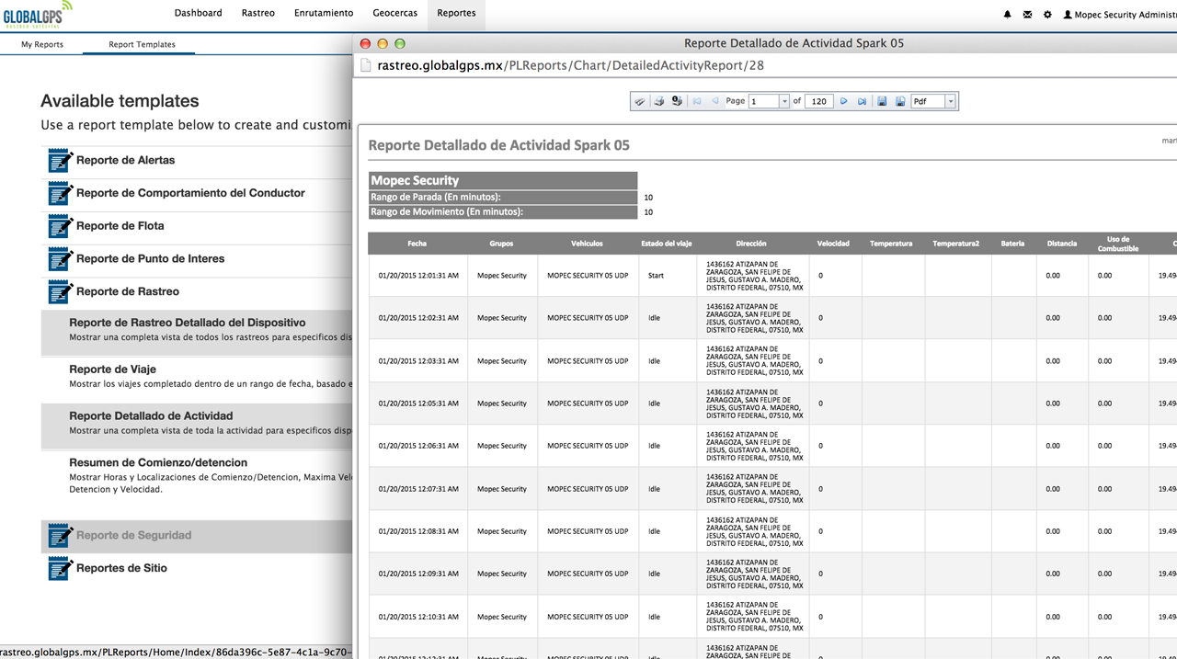Expand Reporte de Flota template group
This screenshot has height=659, width=1177.
[120, 226]
